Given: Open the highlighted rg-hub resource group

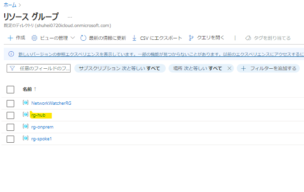Looking at the screenshot, I should pos(38,115).
